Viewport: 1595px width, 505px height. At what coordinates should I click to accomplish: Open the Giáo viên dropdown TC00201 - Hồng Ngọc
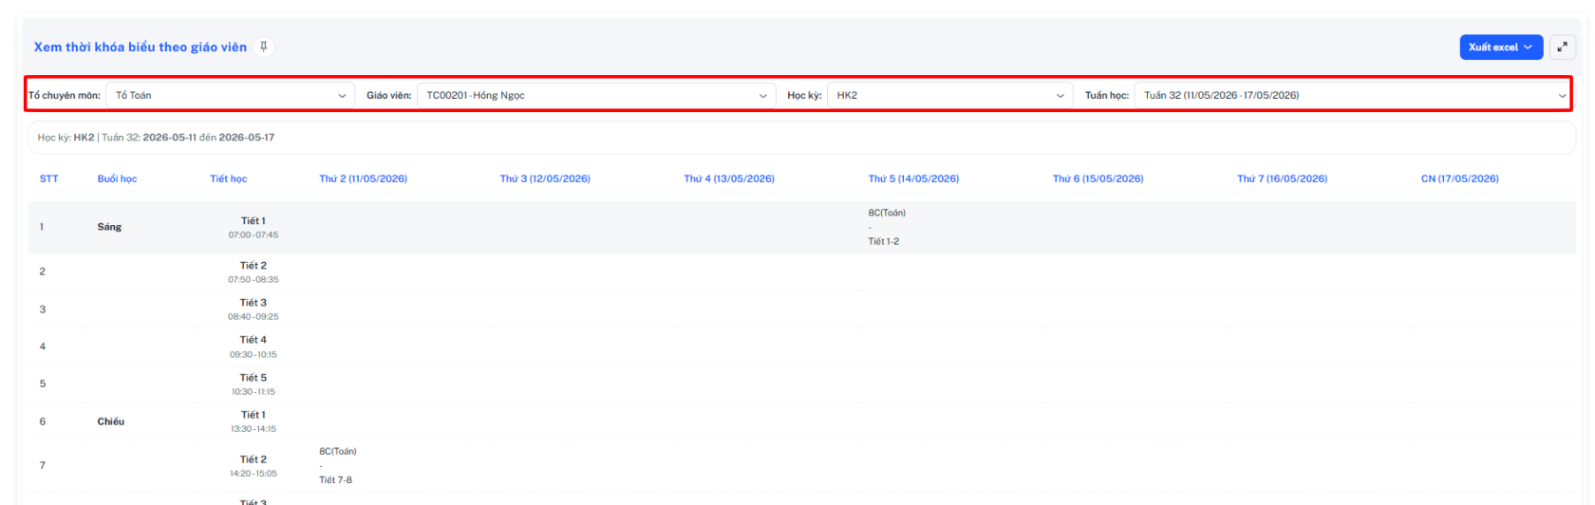point(596,95)
